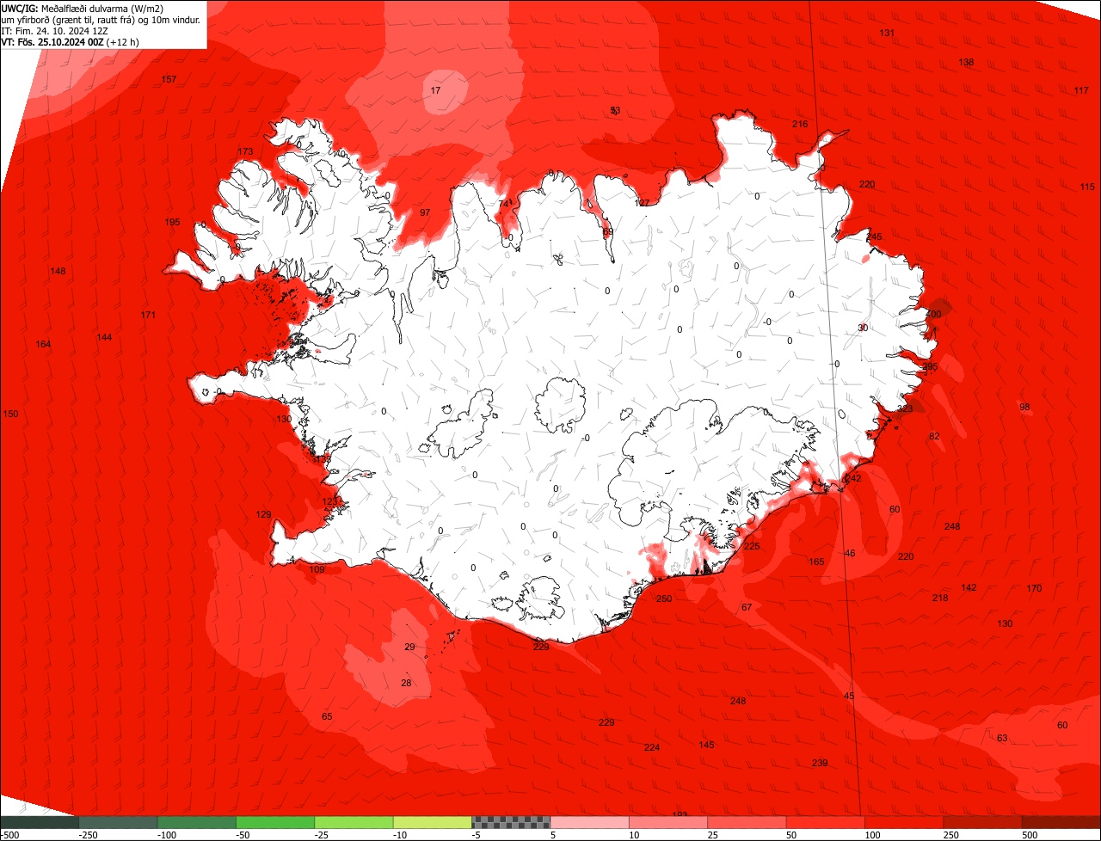
Task: Click the "-500" legend tick label
Action: pyautogui.click(x=9, y=835)
